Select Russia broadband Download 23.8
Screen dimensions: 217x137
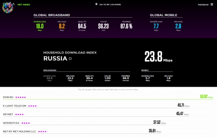point(50,78)
